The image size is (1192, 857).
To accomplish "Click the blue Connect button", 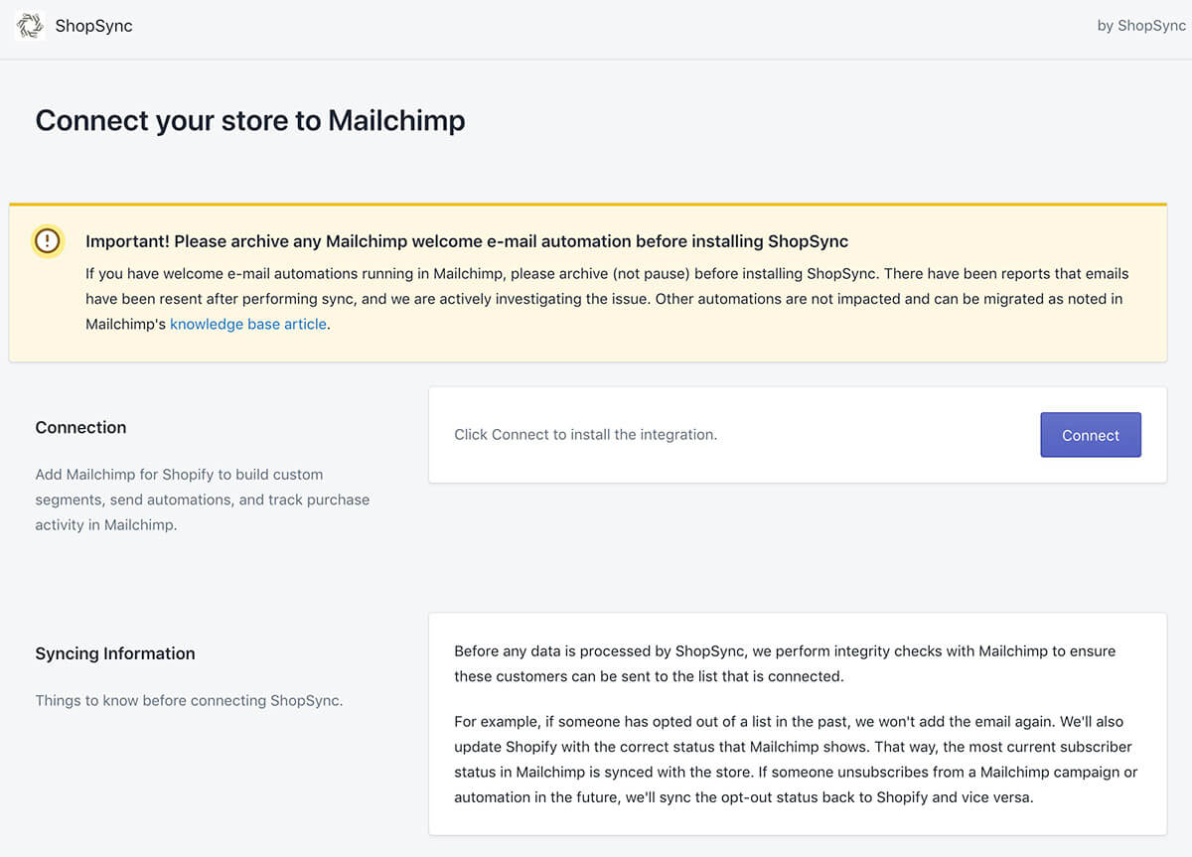I will click(1091, 435).
